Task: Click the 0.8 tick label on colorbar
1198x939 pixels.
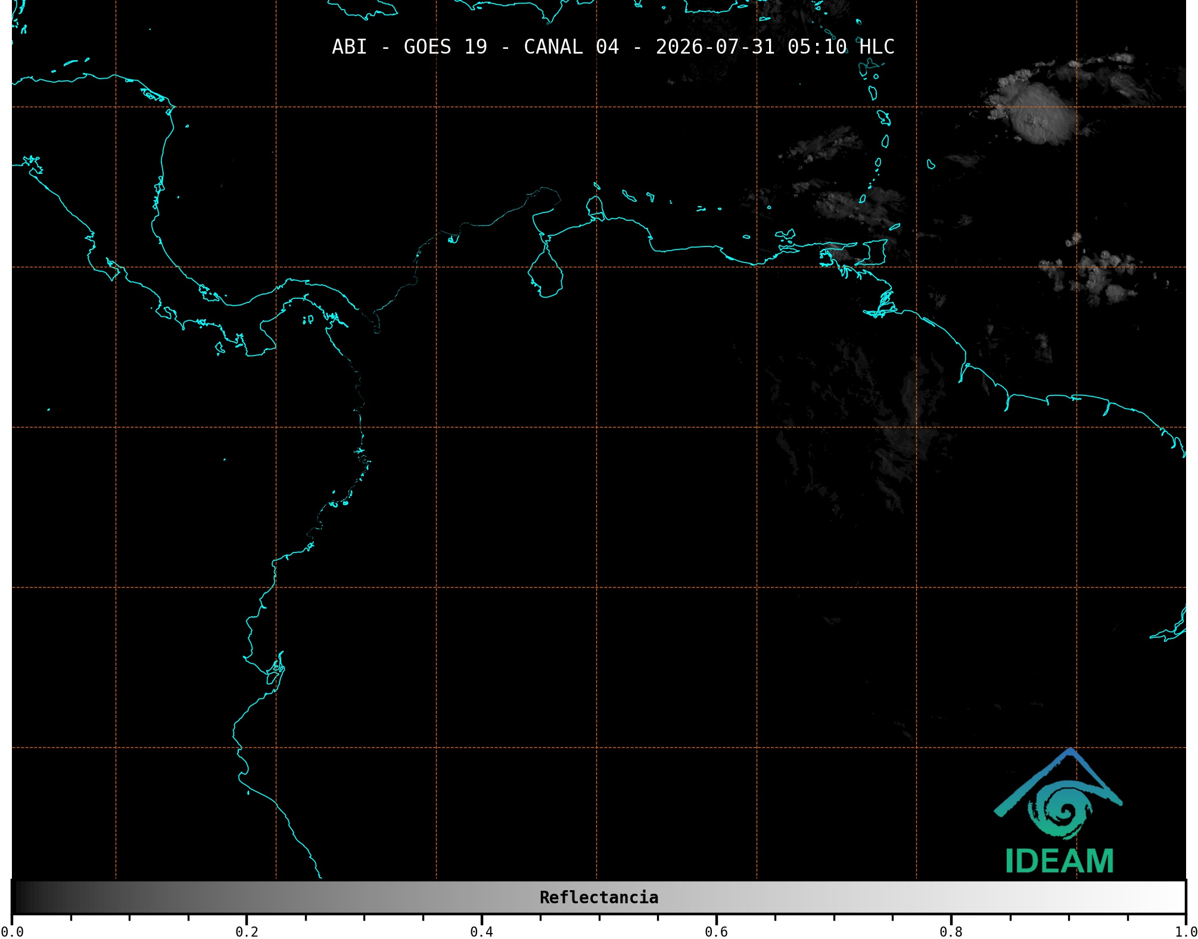Action: coord(951,932)
